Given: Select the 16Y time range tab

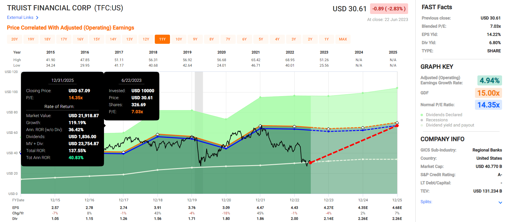Looking at the screenshot, I should point(80,39).
